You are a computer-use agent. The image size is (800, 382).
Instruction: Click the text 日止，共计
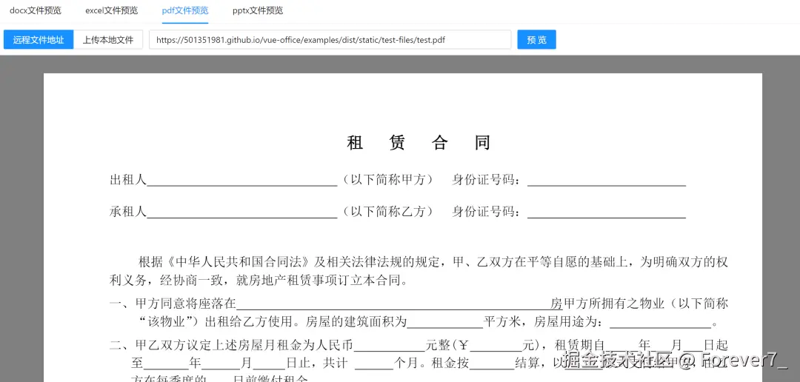pos(316,363)
